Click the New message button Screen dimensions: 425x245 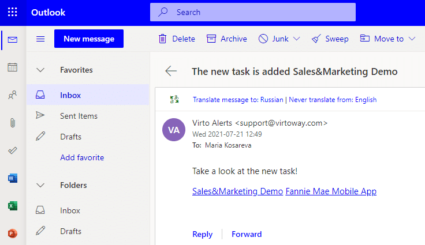point(89,39)
